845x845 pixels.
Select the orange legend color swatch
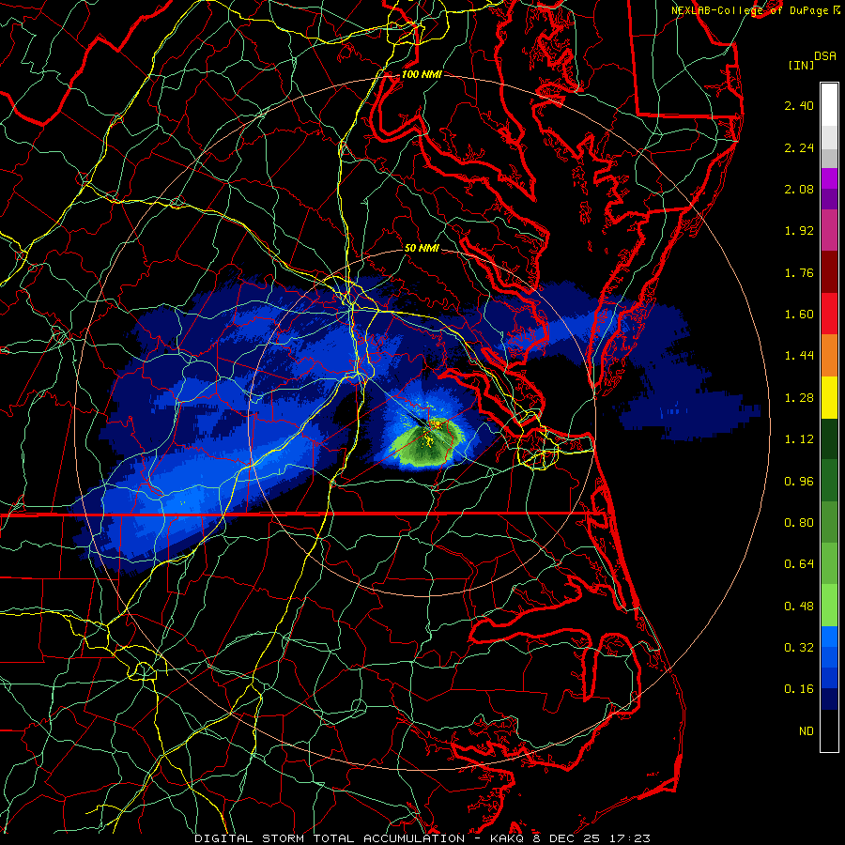829,355
